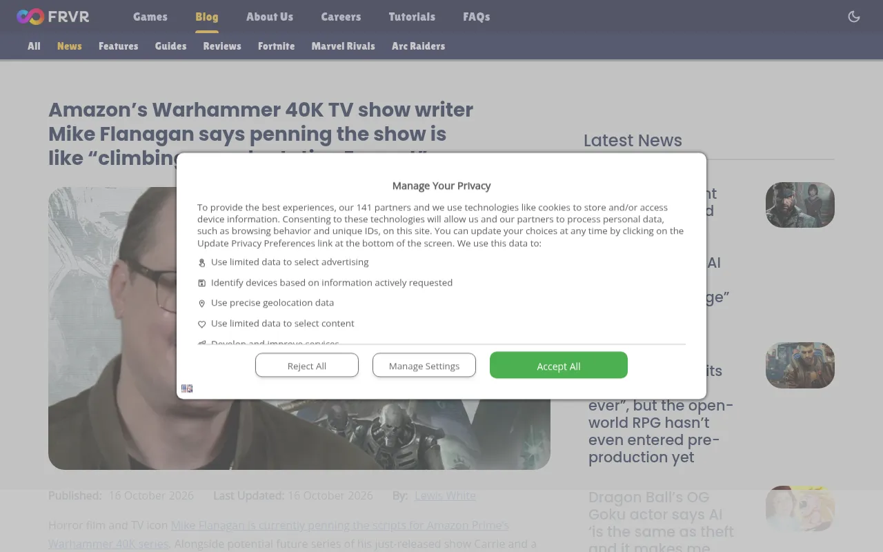Image resolution: width=883 pixels, height=552 pixels.
Task: Click the Latest News heading
Action: (x=633, y=140)
